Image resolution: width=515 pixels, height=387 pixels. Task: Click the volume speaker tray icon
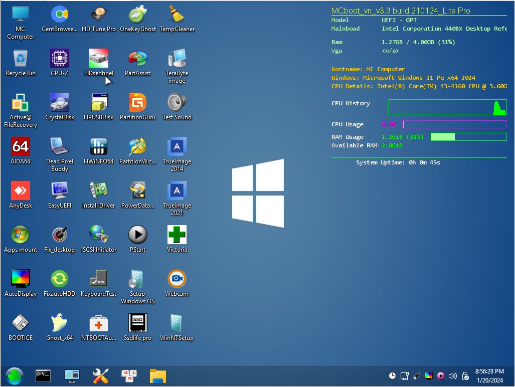pos(453,376)
